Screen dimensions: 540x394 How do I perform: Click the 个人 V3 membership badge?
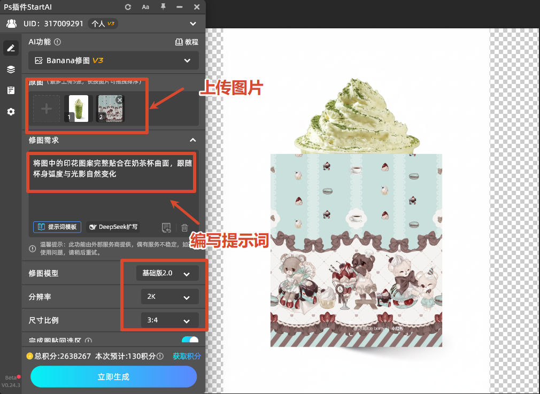[103, 24]
